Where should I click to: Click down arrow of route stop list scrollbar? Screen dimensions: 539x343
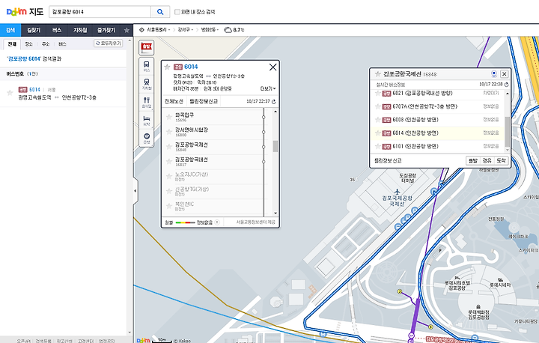point(275,213)
